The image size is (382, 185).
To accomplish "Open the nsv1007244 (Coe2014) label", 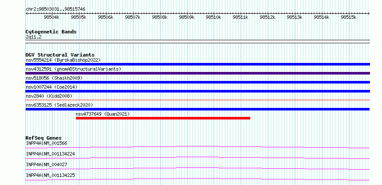I will [x=52, y=87].
